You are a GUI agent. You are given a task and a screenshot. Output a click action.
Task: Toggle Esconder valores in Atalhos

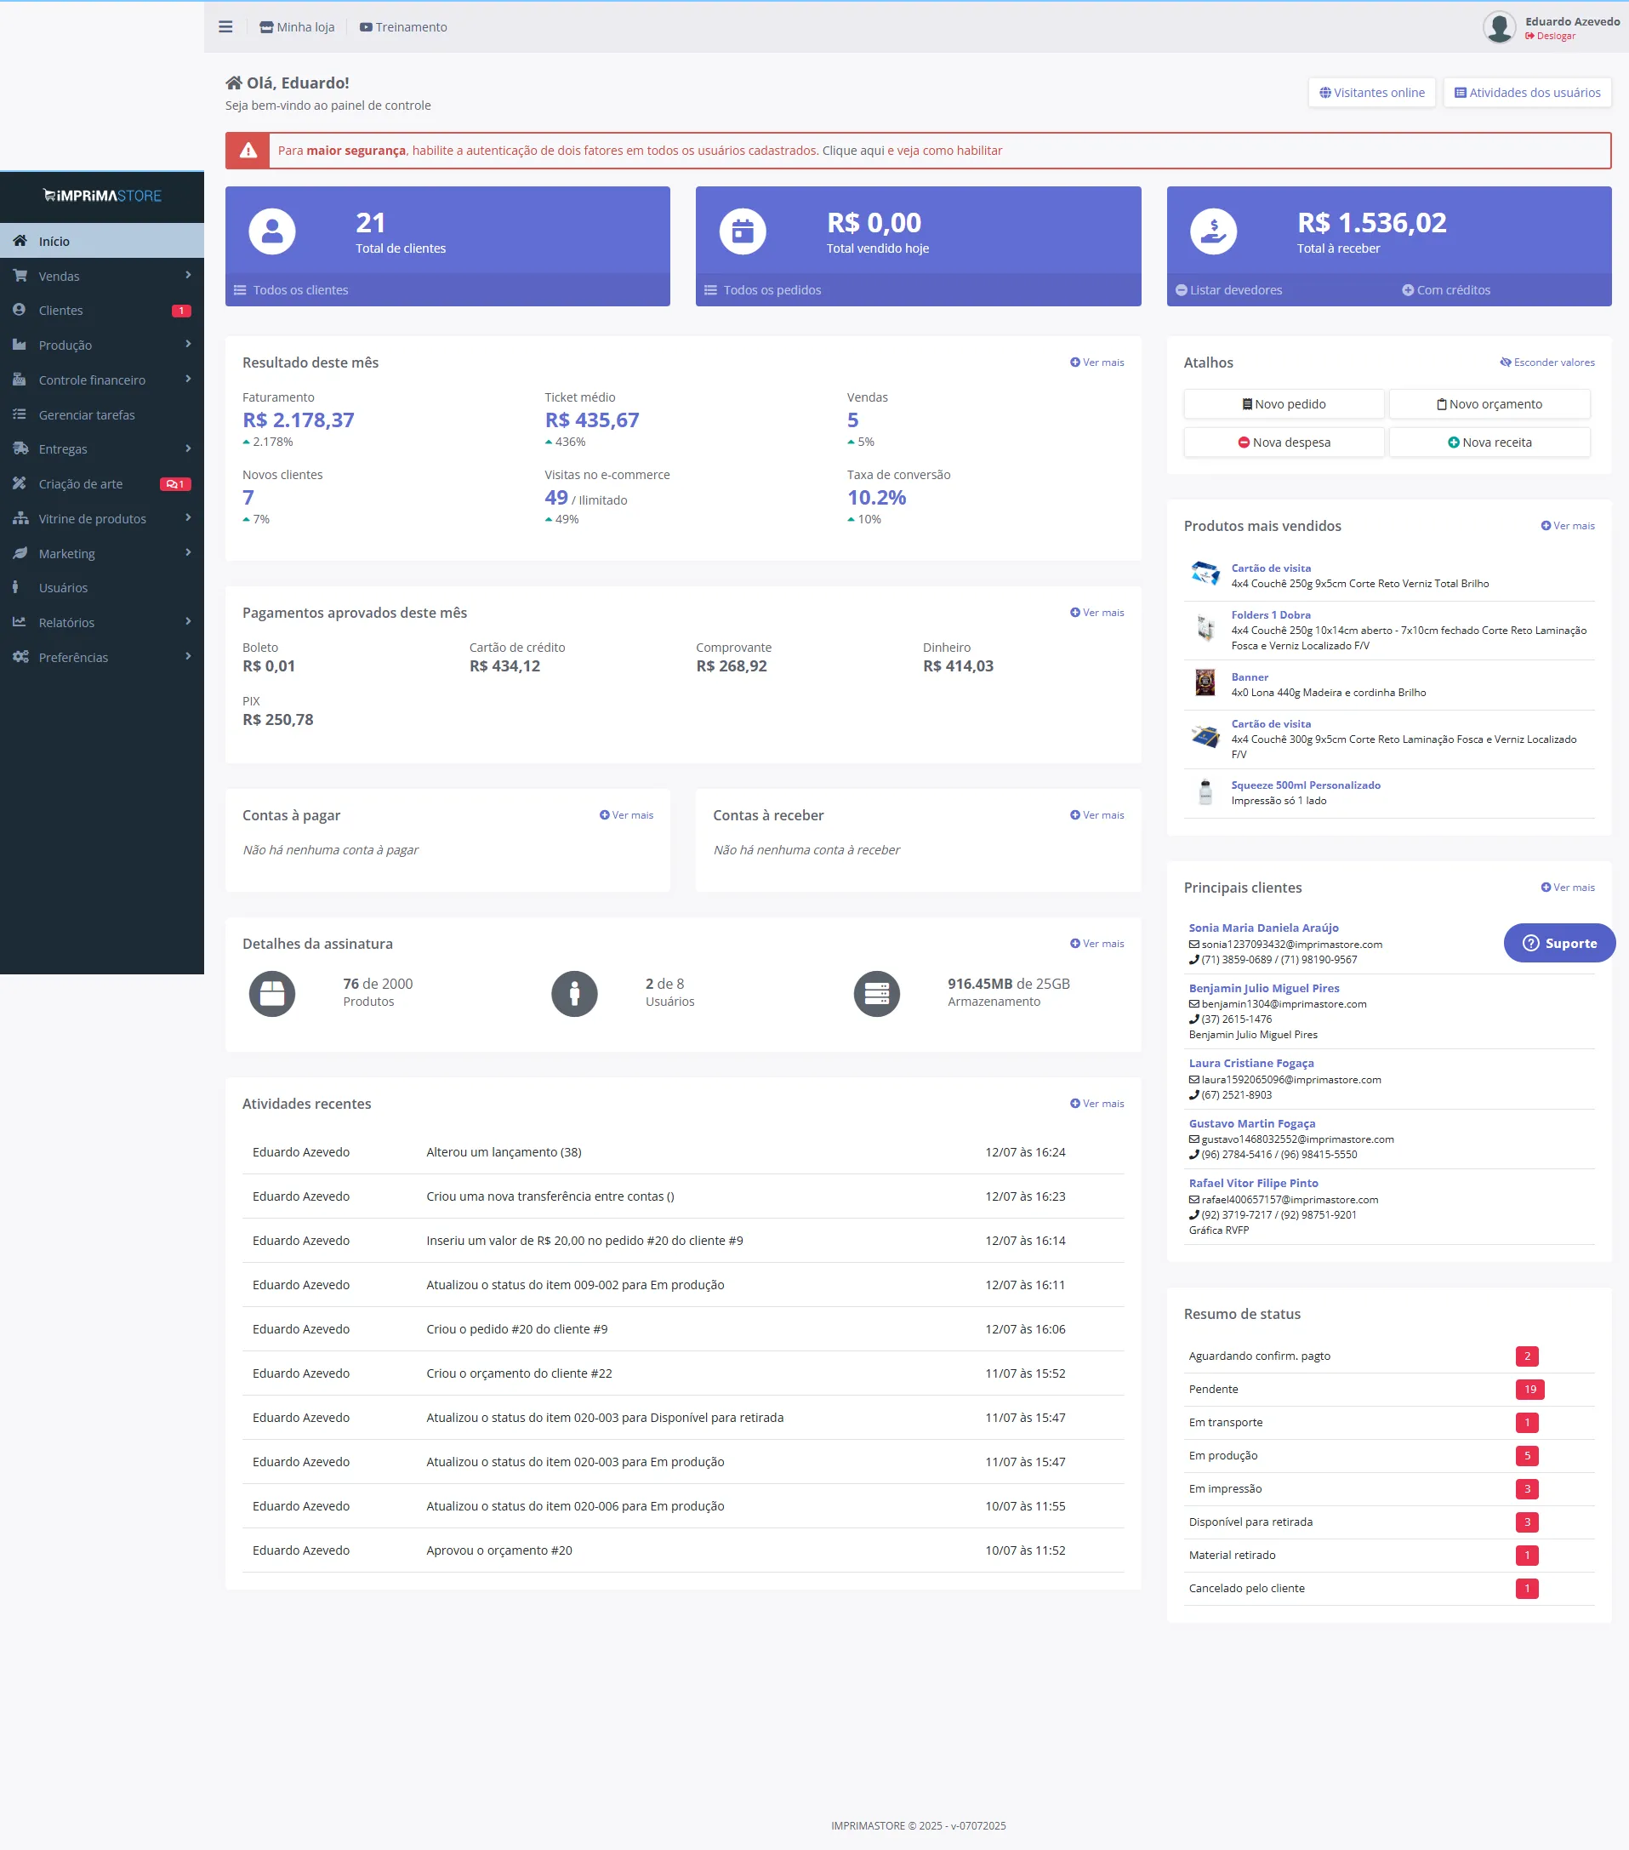(1546, 363)
